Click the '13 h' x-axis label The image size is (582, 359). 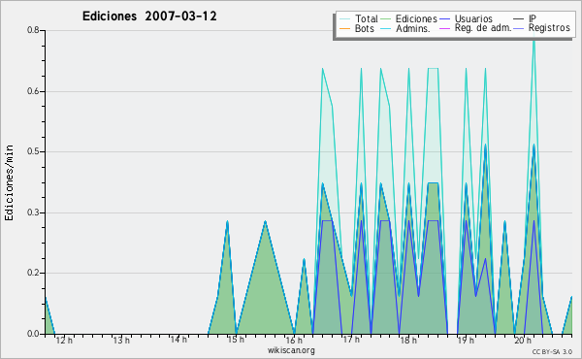[x=121, y=340]
